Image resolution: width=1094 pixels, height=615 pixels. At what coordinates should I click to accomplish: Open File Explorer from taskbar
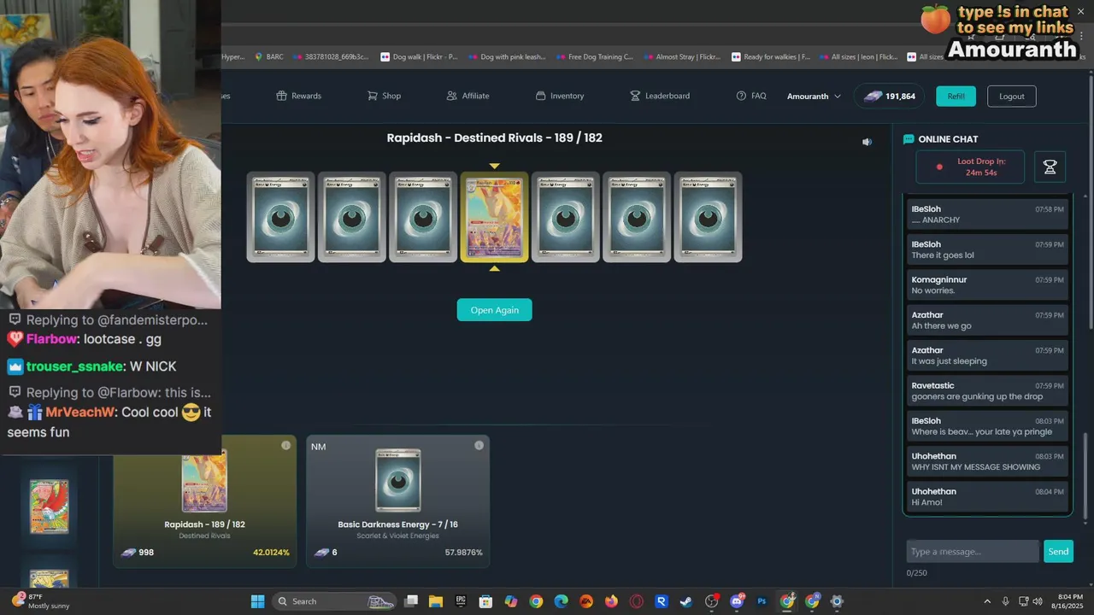click(x=436, y=601)
